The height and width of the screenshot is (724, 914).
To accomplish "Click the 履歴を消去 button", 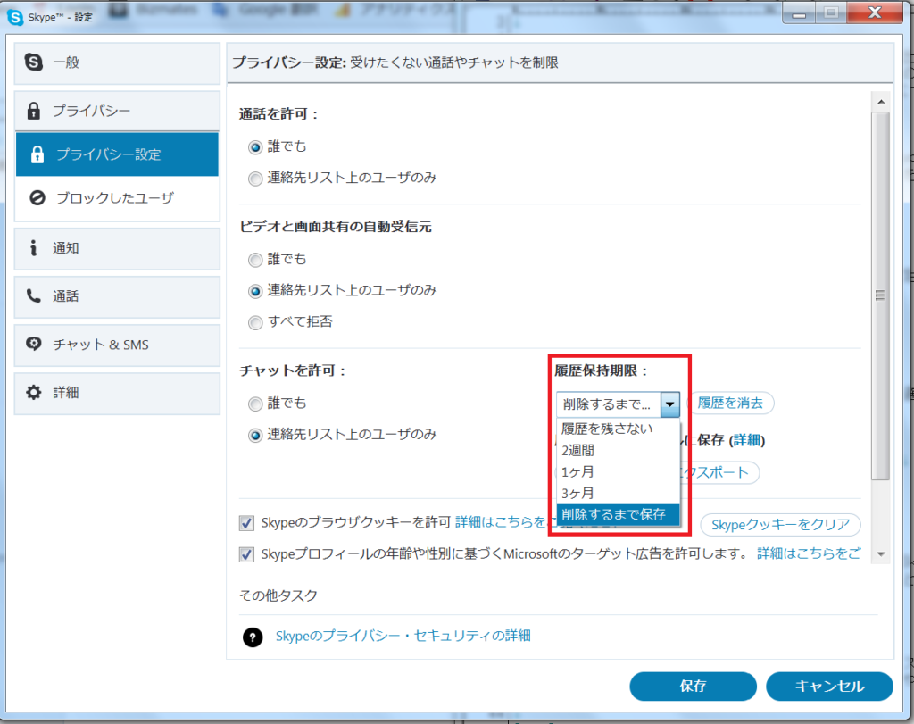I will (x=731, y=404).
